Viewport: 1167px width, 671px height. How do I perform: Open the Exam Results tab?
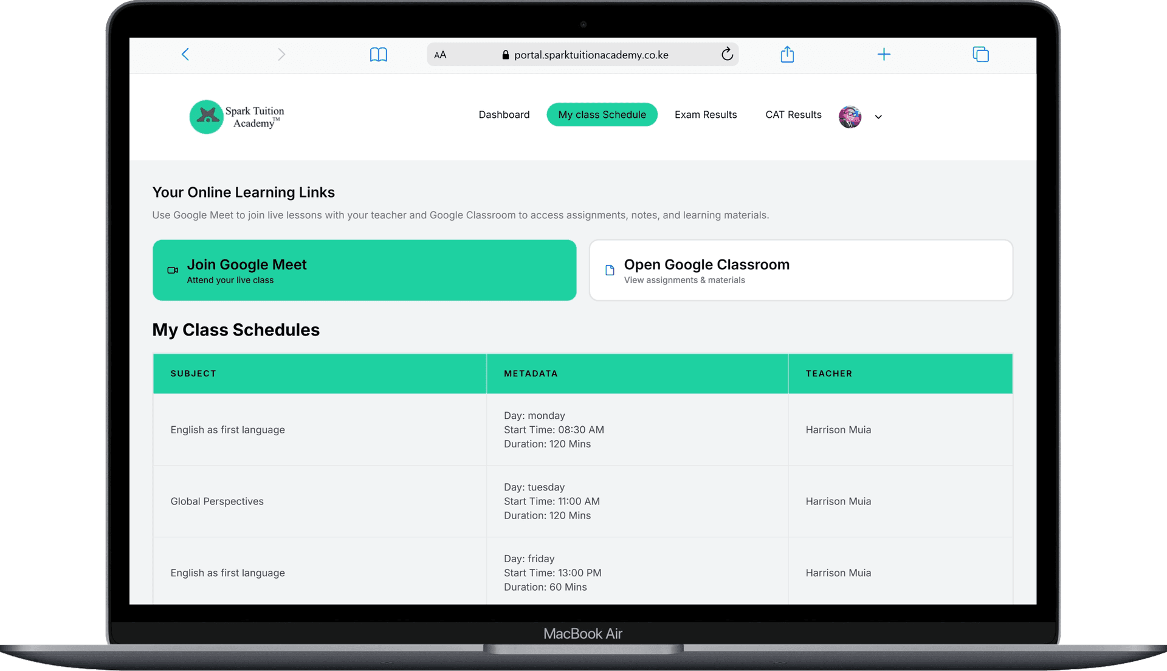pyautogui.click(x=706, y=115)
